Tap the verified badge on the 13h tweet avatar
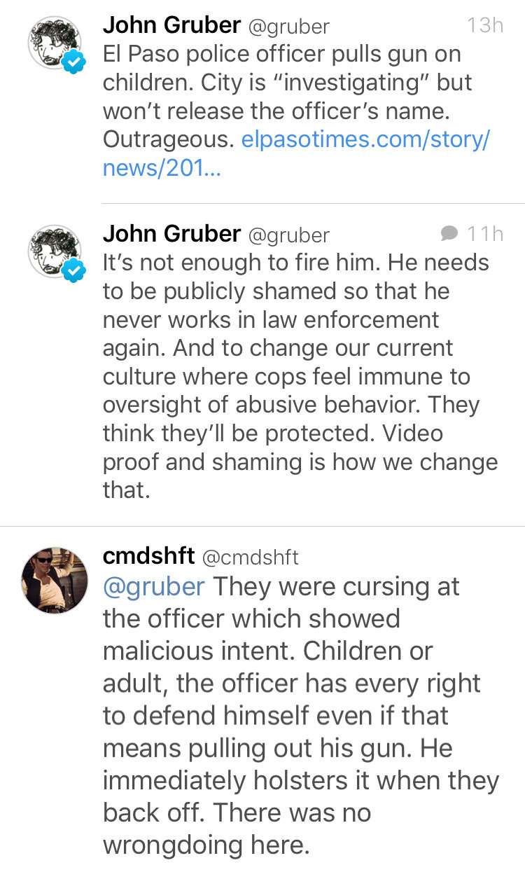Viewport: 525px width, 872px height. point(73,64)
